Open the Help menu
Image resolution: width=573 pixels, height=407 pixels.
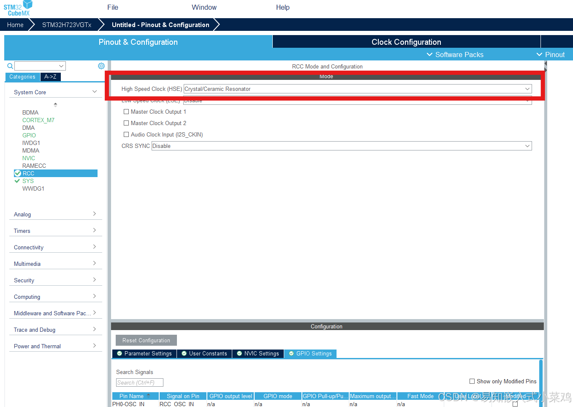282,7
